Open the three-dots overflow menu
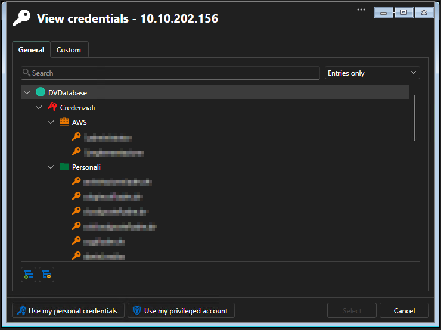Image resolution: width=441 pixels, height=330 pixels. click(x=361, y=10)
